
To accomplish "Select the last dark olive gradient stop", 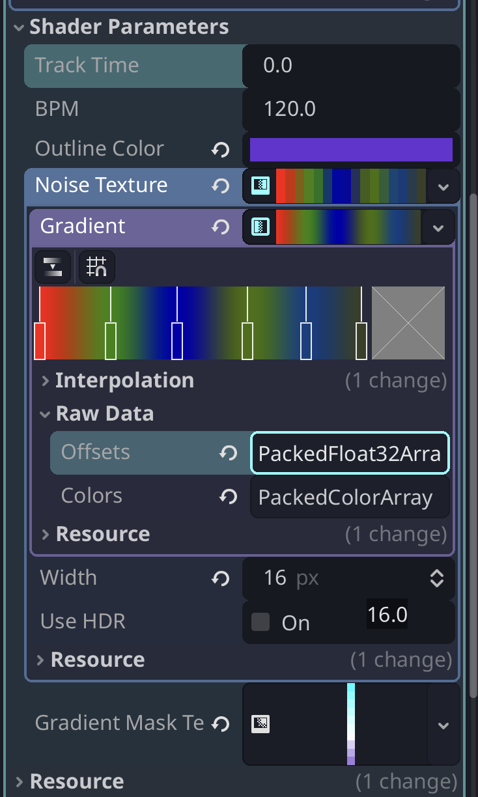I will click(x=361, y=341).
